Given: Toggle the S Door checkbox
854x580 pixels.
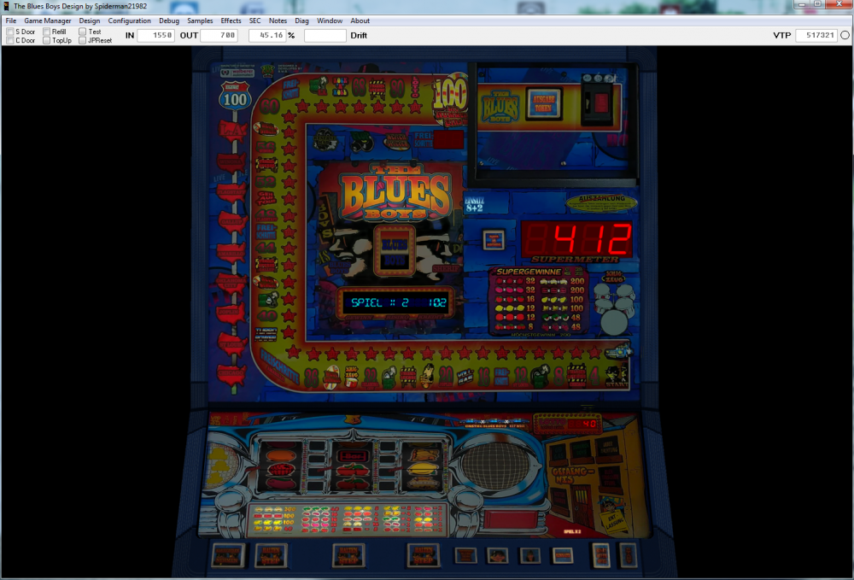Looking at the screenshot, I should coord(10,32).
